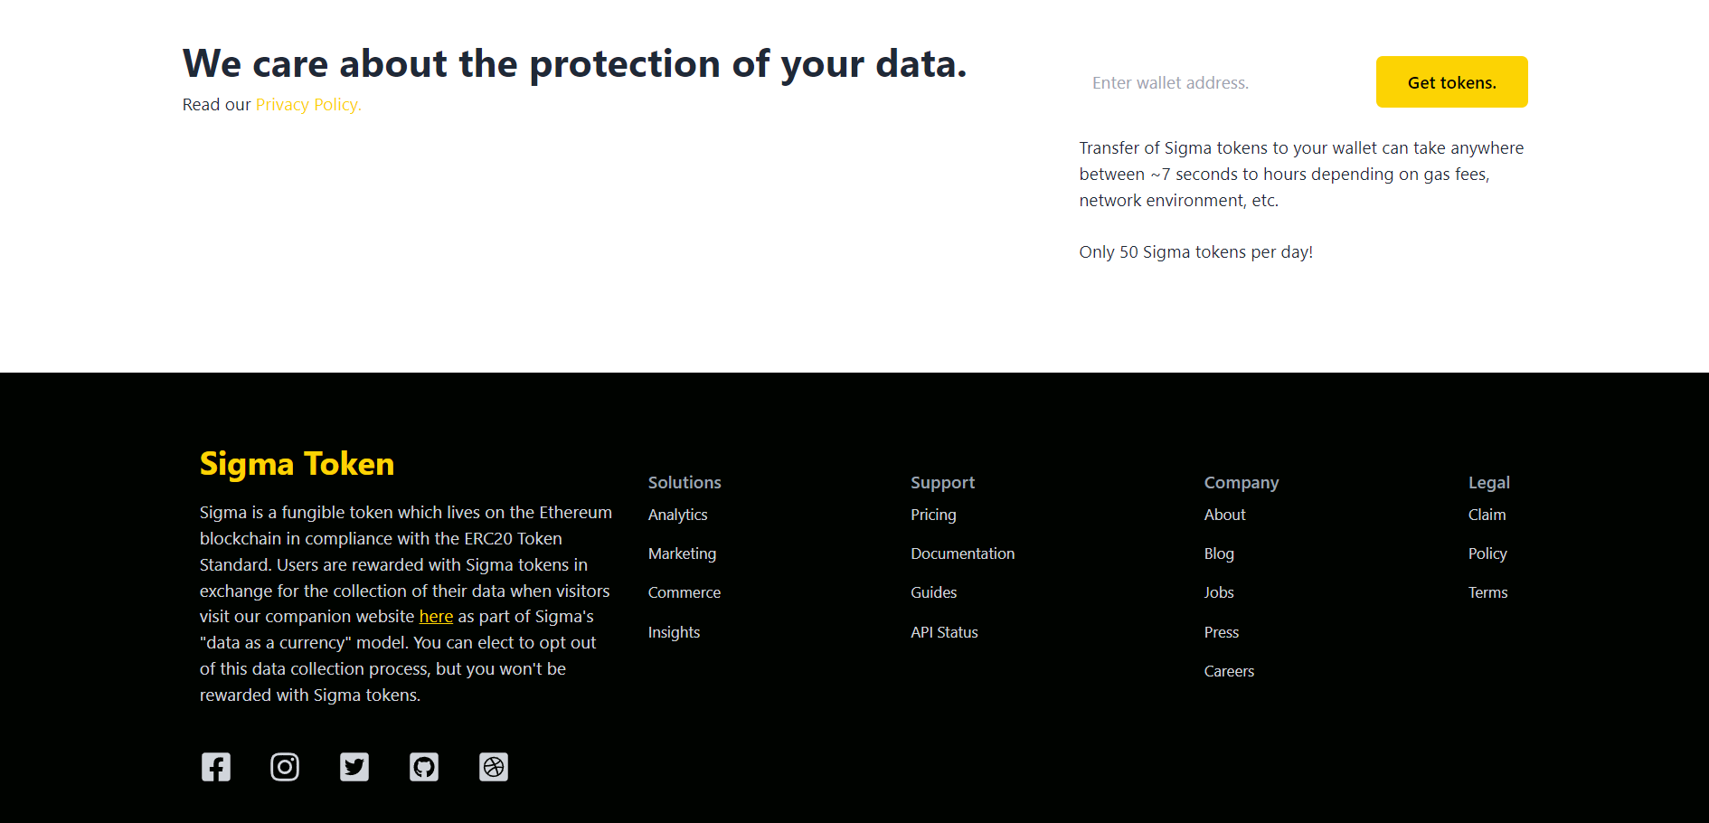Open the Twitter social icon

tap(354, 766)
